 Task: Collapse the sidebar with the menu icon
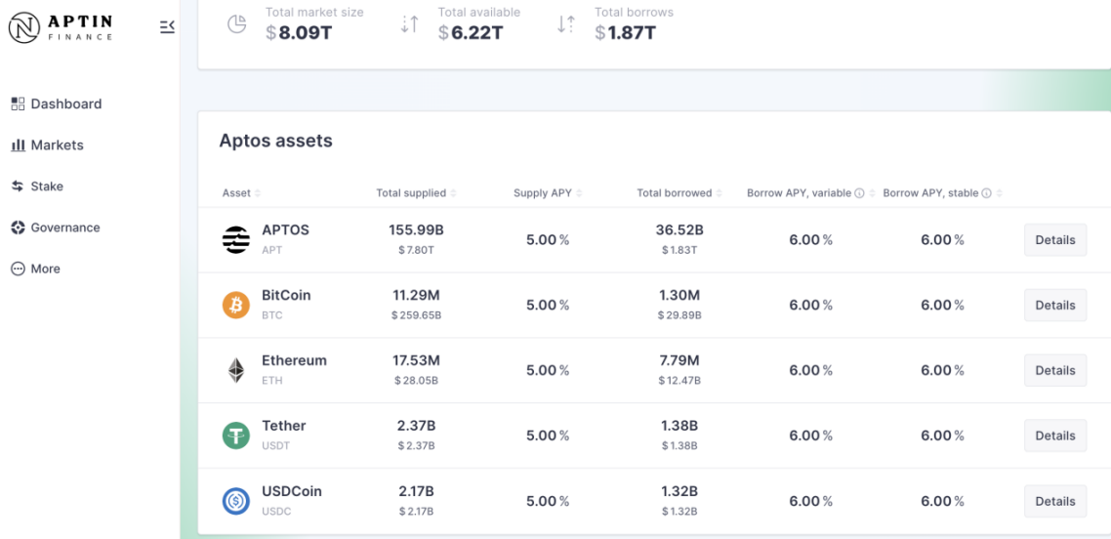(167, 27)
